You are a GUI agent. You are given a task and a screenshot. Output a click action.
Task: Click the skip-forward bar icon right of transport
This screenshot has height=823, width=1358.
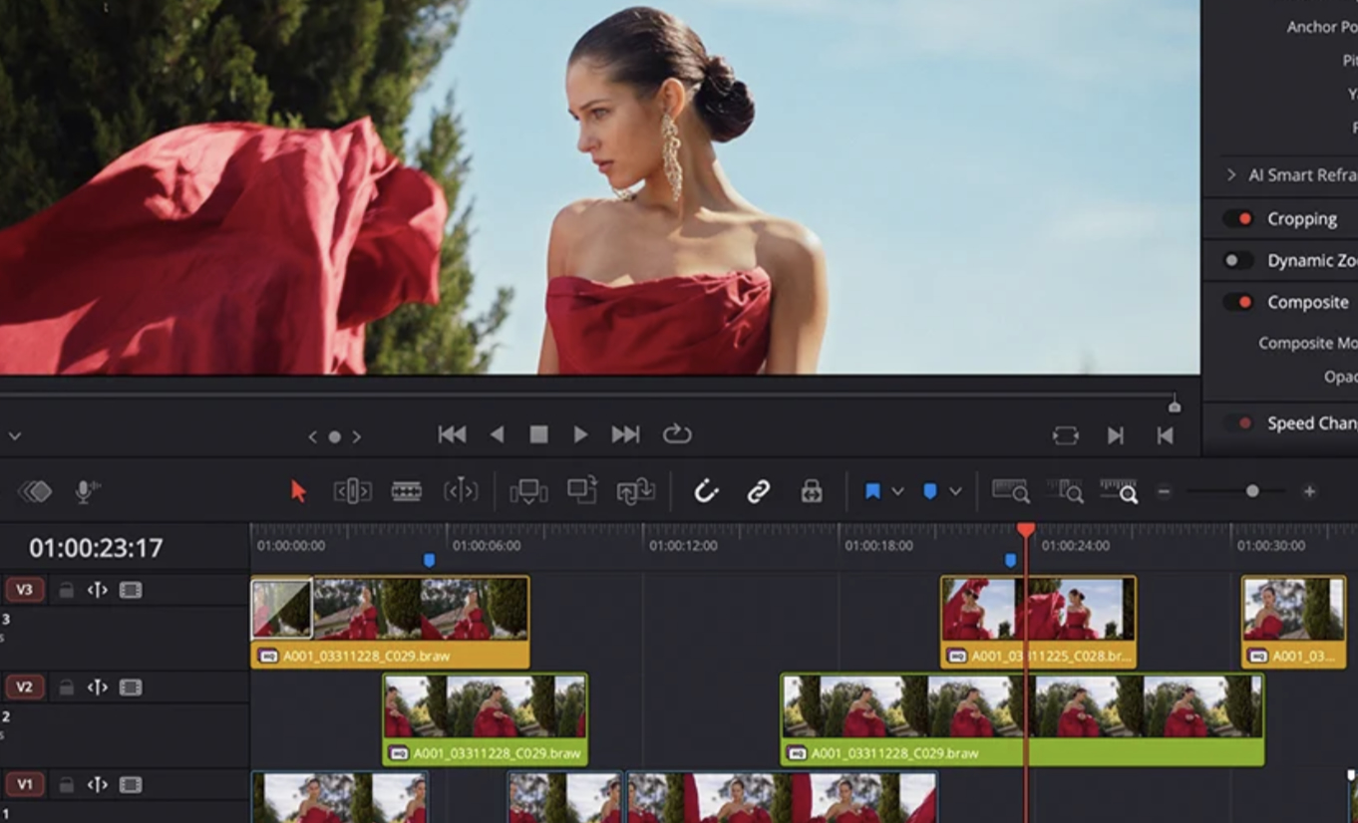point(1116,435)
